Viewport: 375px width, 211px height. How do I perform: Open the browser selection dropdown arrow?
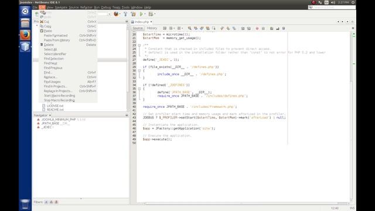click(120, 14)
